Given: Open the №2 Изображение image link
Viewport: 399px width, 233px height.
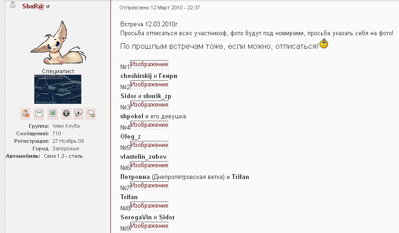Looking at the screenshot, I should (x=149, y=85).
